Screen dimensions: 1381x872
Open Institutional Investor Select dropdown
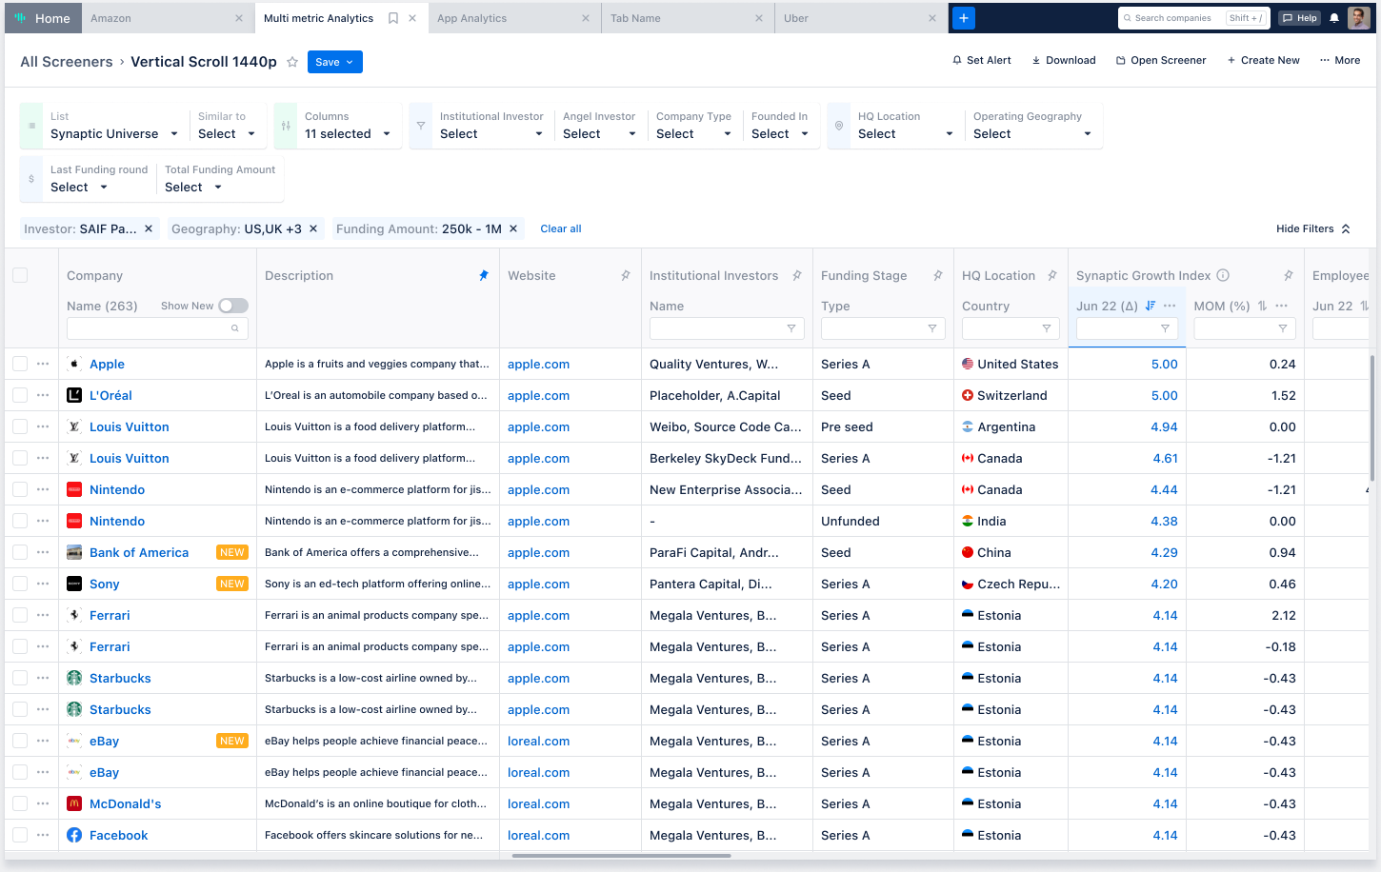click(x=491, y=134)
